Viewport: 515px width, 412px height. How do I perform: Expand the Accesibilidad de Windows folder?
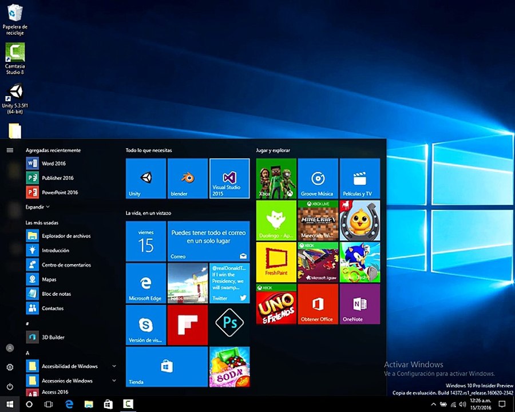114,366
